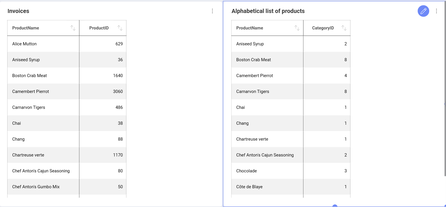Viewport: 446px width, 207px height.
Task: Click the bottom resize handle of products widget
Action: point(335,206)
